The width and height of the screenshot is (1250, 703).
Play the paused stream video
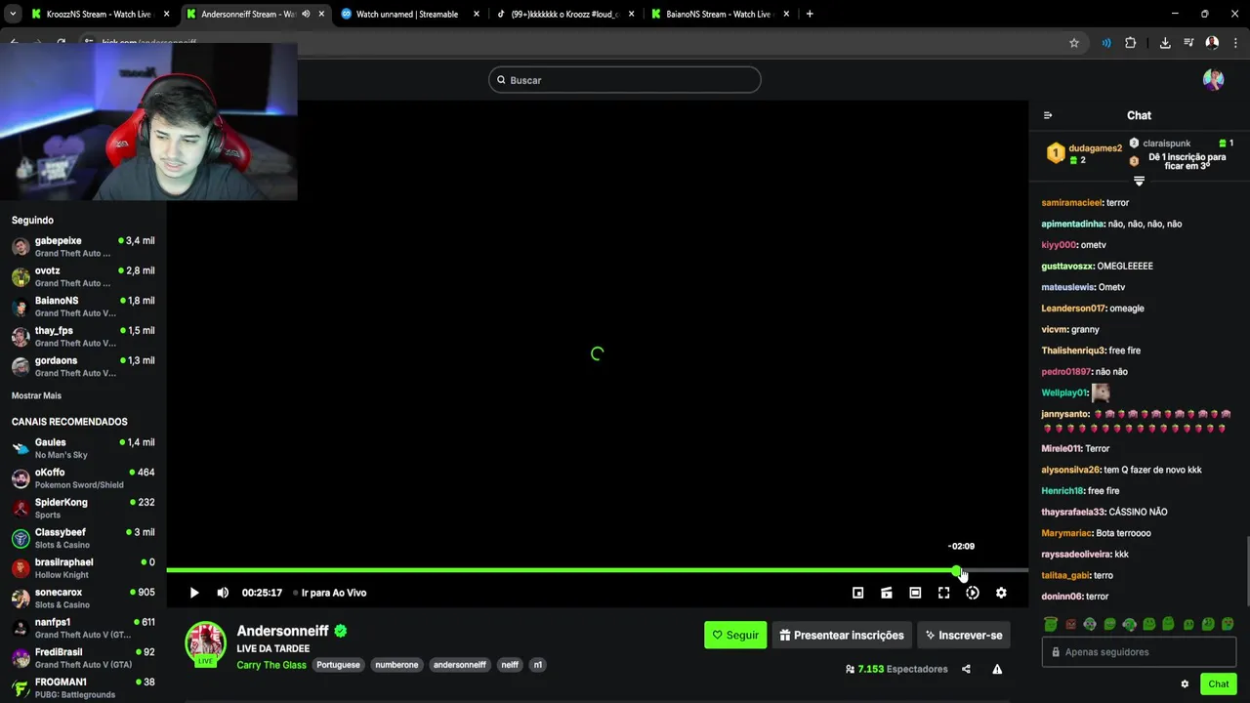(x=193, y=593)
